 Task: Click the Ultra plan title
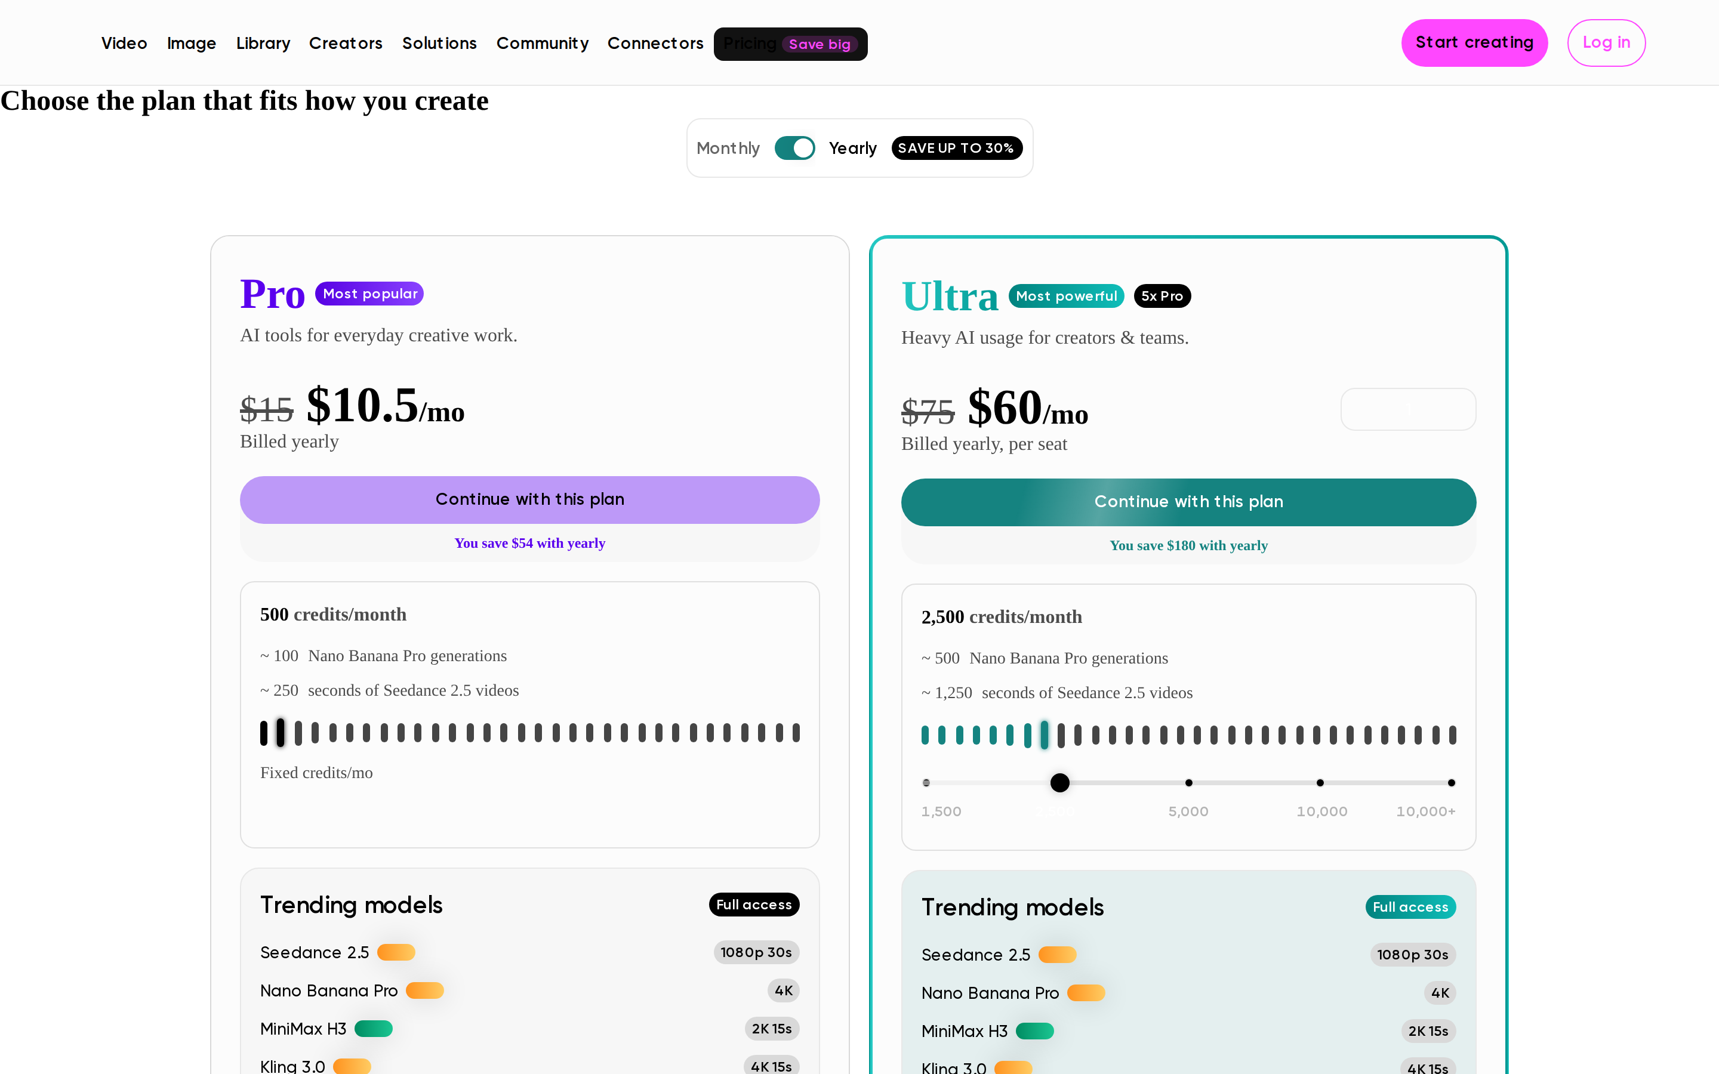point(950,297)
